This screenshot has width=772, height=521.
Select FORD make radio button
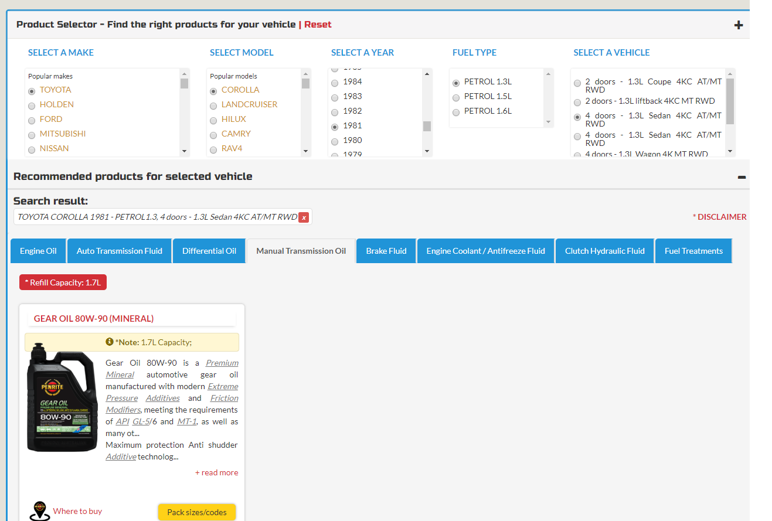click(32, 121)
